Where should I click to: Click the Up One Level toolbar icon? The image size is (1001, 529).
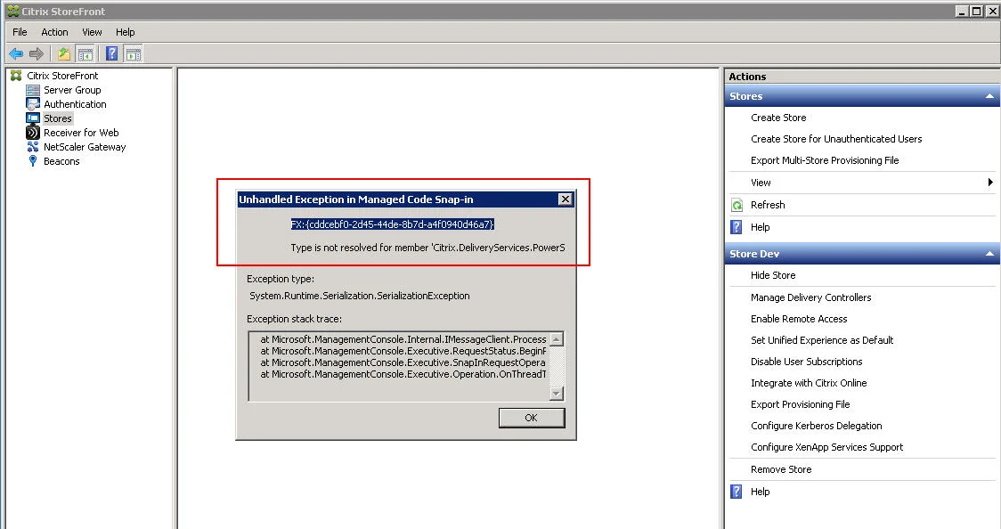64,54
